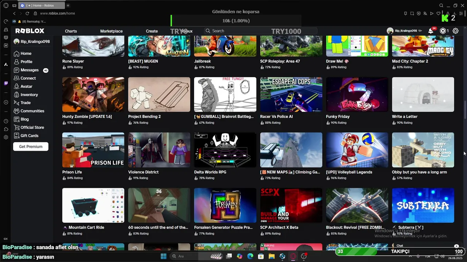Viewport: 467px width, 262px height.
Task: Open the Brainrot Battlegrounds thumbnail
Action: (x=225, y=95)
